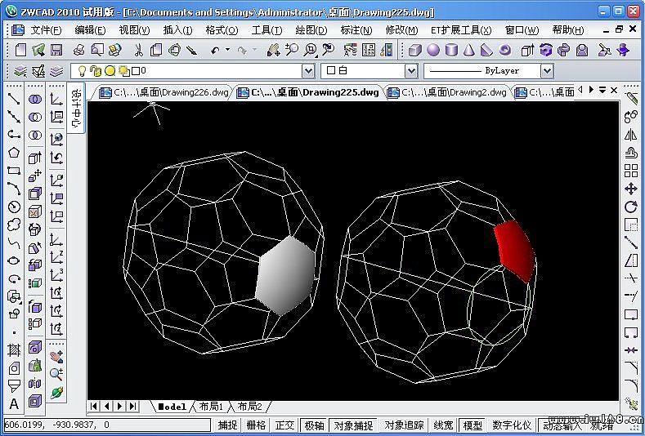
Task: Open the 绘图(D) menu
Action: pyautogui.click(x=311, y=30)
